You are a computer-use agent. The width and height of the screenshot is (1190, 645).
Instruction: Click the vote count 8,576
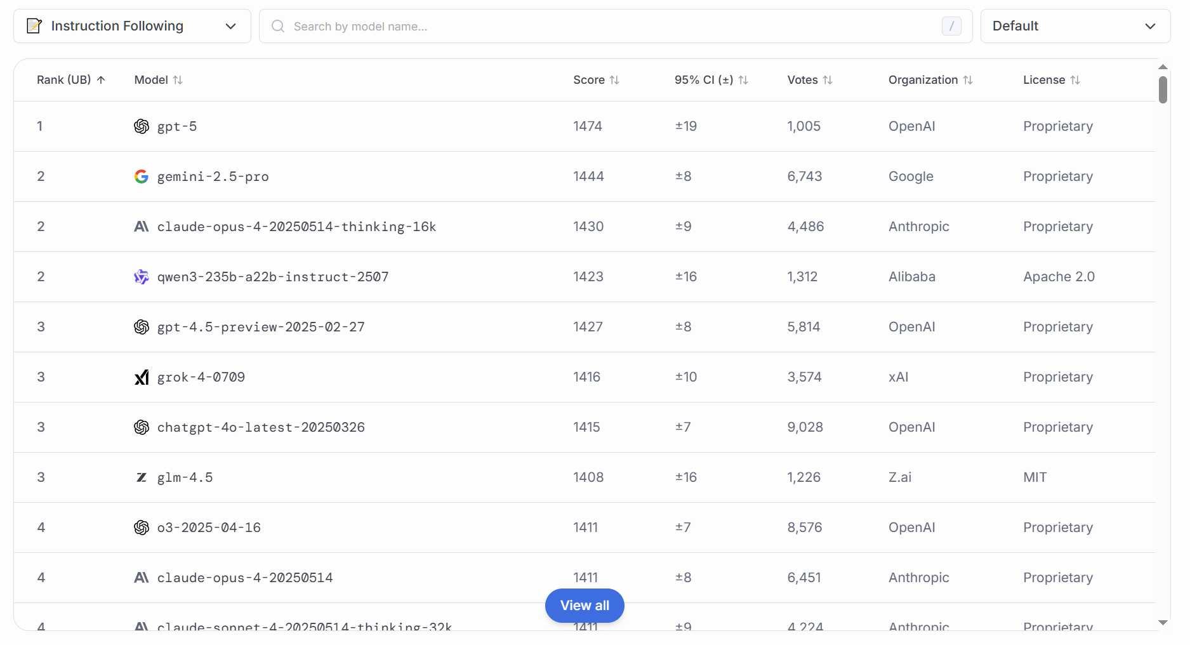[805, 528]
